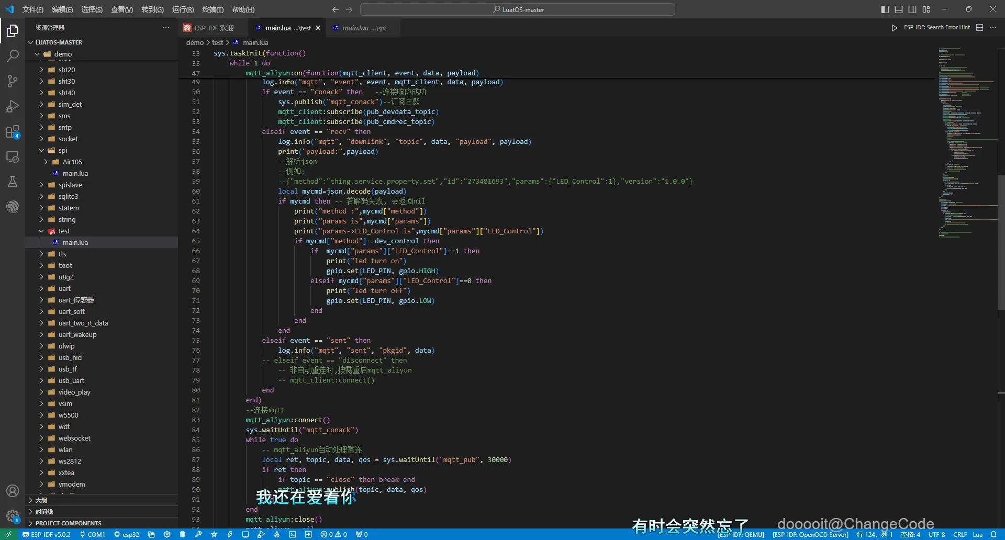This screenshot has width=1005, height=540.
Task: Click the COM1 port selector in status bar
Action: [93, 534]
